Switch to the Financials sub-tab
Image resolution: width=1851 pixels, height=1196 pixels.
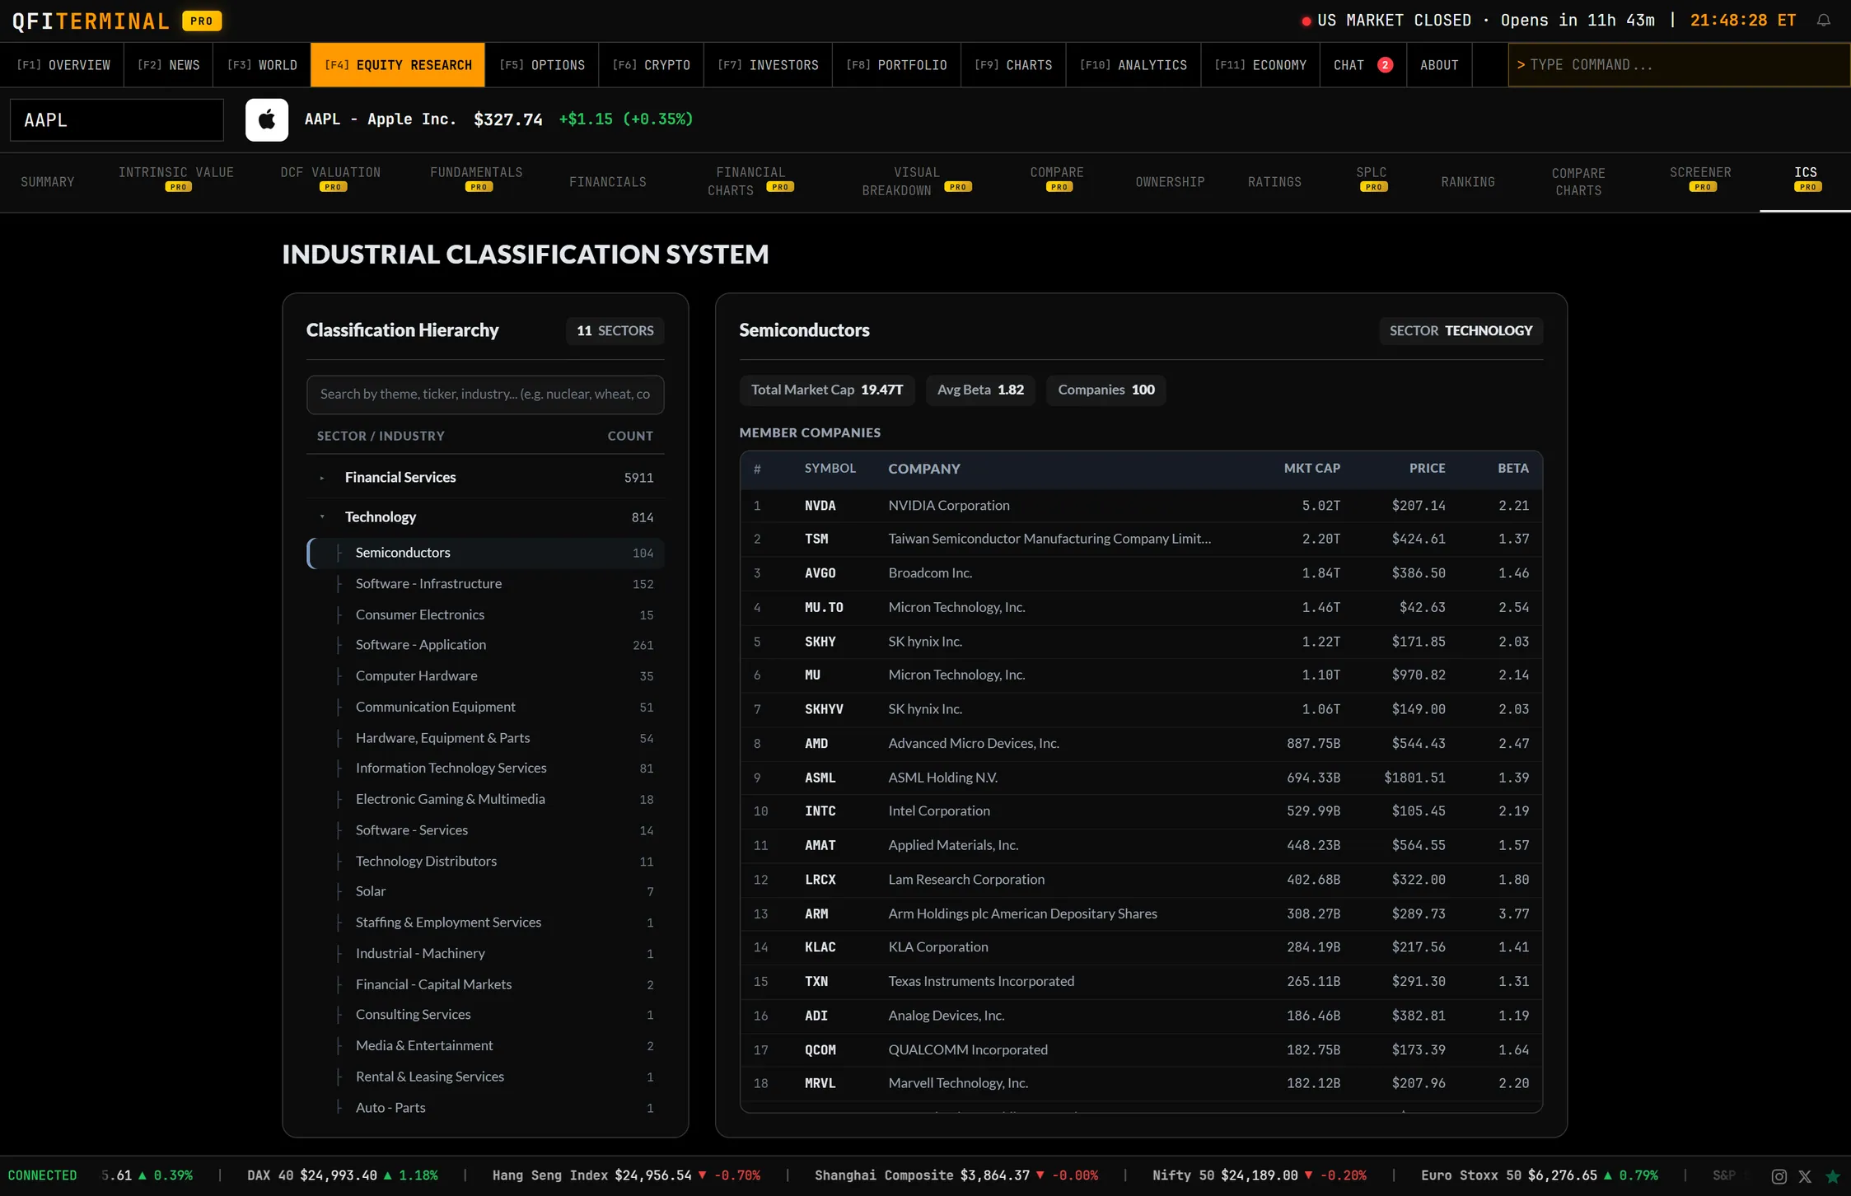tap(608, 182)
